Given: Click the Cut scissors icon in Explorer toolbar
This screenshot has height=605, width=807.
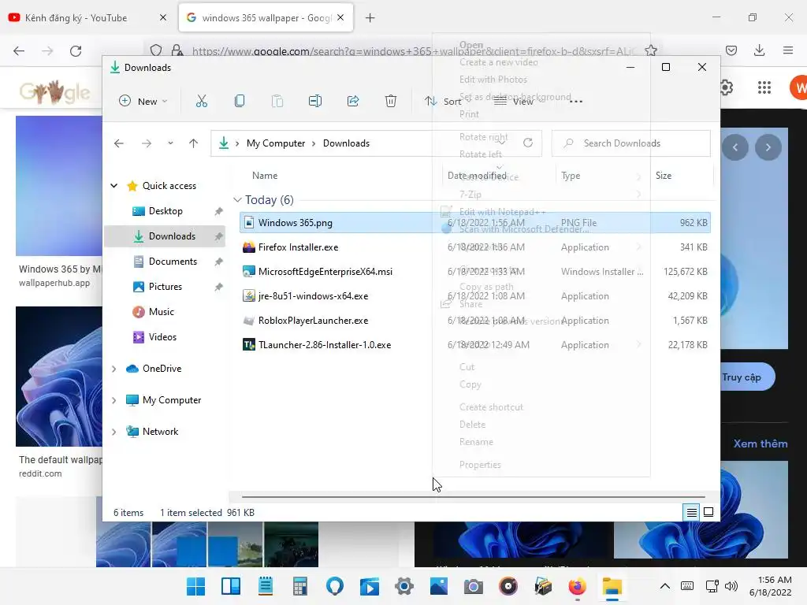Looking at the screenshot, I should [201, 101].
